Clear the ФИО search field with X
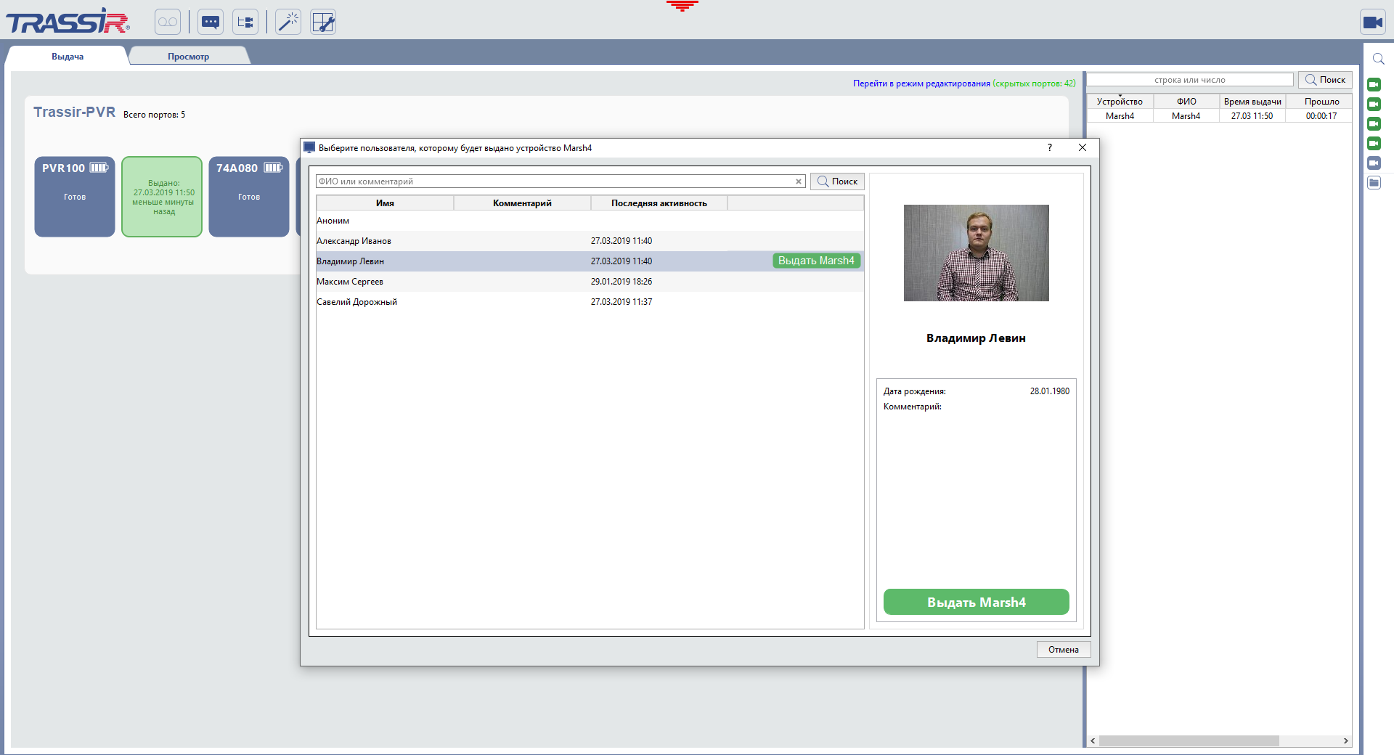Screen dimensions: 1394x755 799,181
